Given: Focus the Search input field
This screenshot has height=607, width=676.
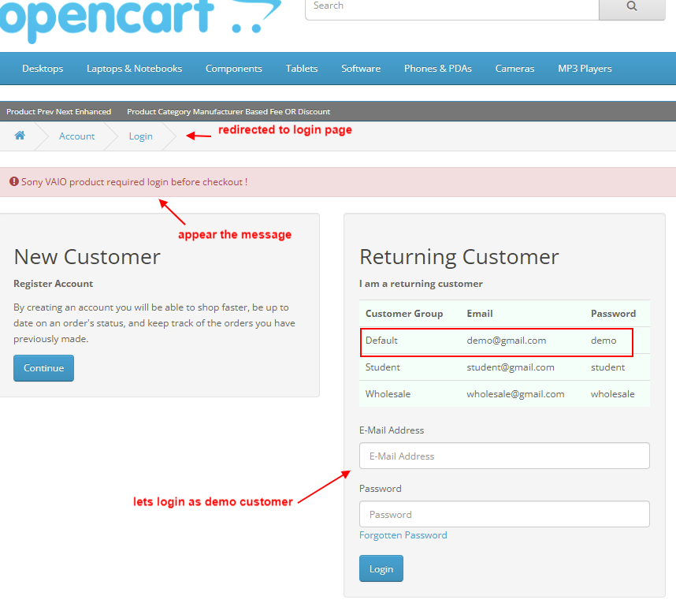Looking at the screenshot, I should pos(451,9).
